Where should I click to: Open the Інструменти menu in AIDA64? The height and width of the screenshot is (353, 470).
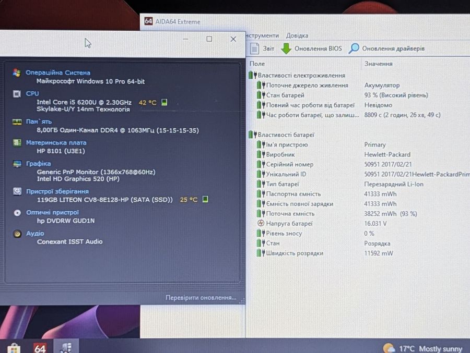tap(263, 35)
